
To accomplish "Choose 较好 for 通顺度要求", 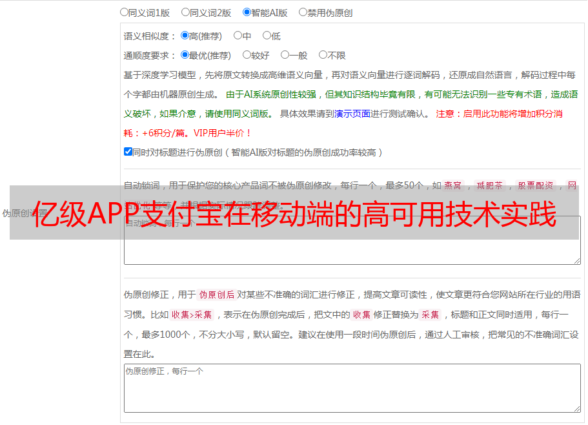I will coord(247,55).
